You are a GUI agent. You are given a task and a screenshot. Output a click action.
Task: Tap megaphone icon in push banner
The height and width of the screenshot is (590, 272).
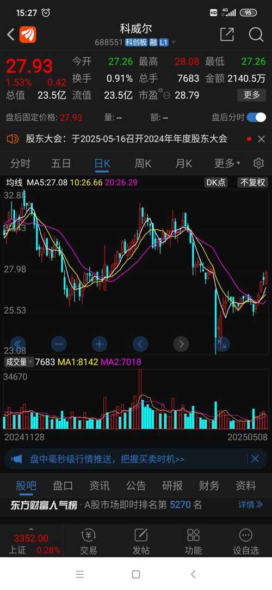point(16,459)
